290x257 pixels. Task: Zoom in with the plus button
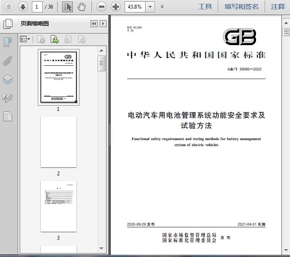pos(116,6)
